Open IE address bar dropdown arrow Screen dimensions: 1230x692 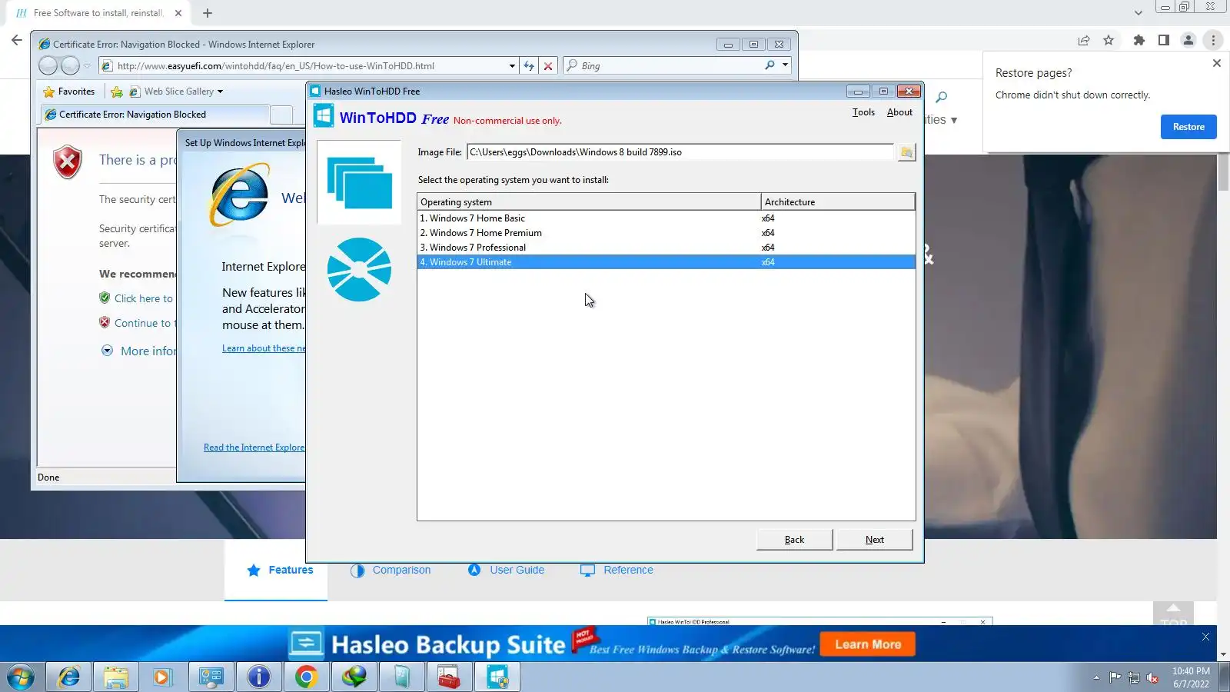click(x=512, y=66)
